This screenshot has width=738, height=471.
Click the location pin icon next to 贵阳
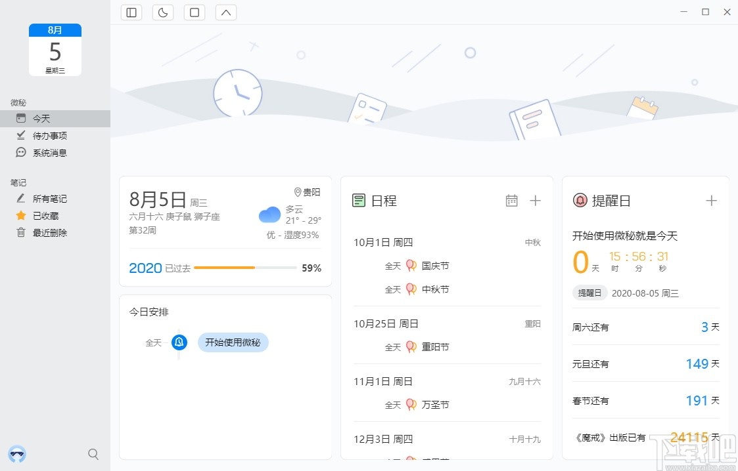(298, 192)
